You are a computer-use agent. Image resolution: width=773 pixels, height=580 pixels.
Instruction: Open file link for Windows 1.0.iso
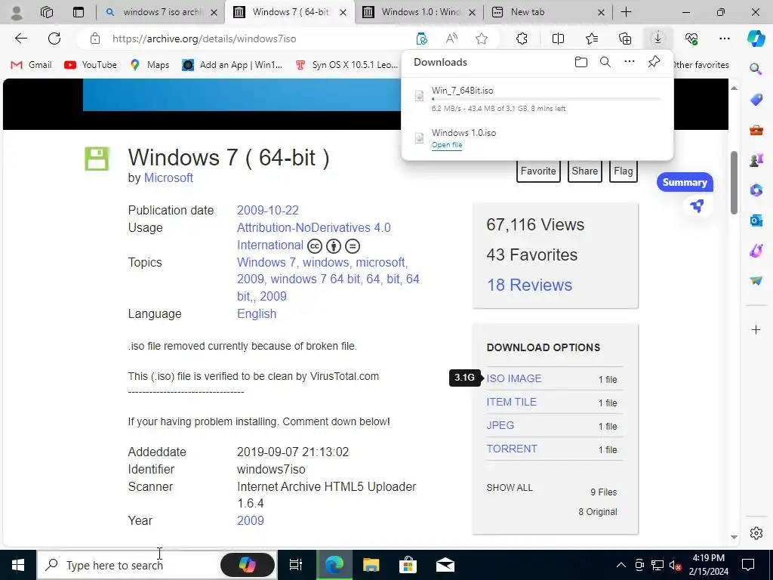[447, 145]
